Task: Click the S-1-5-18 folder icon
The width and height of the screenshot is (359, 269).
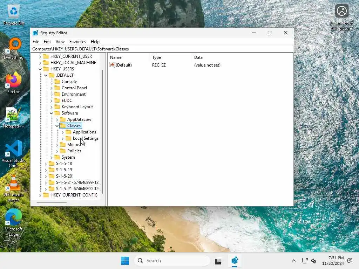Action: coord(52,164)
